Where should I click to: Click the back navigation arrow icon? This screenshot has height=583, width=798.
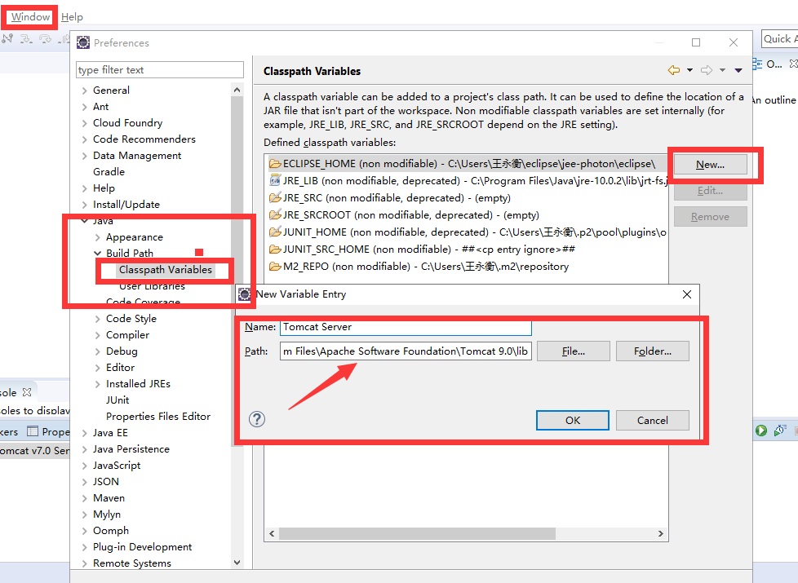tap(674, 70)
